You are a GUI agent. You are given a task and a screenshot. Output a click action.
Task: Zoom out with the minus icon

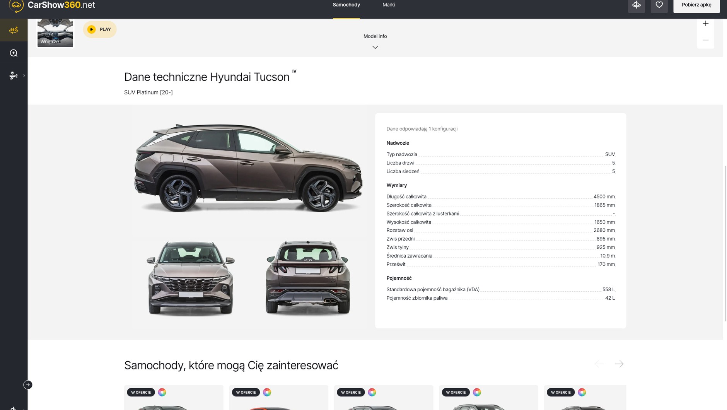click(x=705, y=40)
